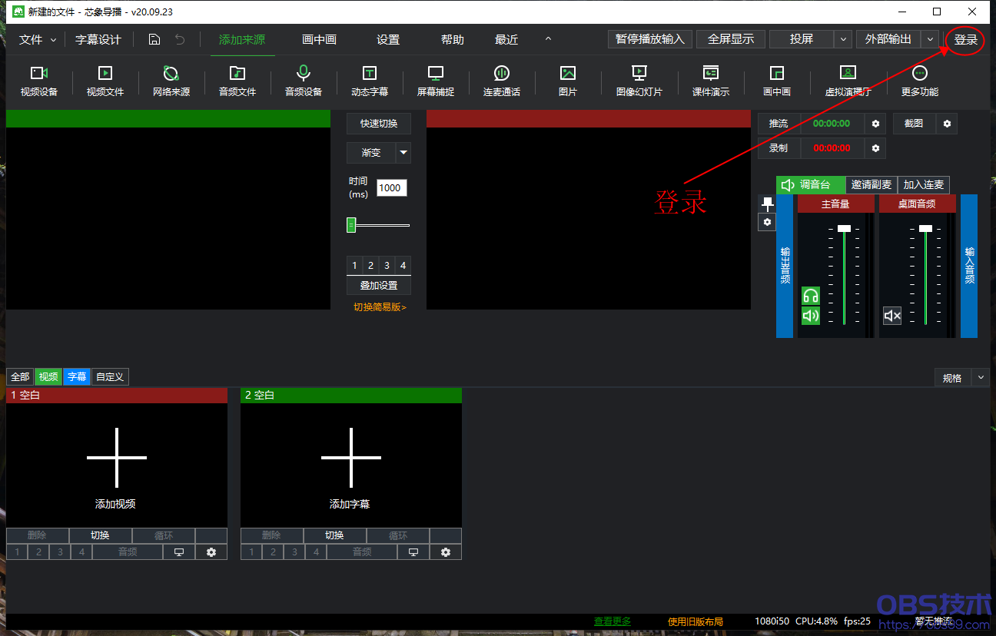
Task: Open the 设置 tab
Action: 388,39
